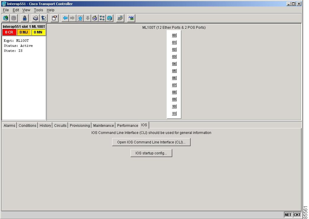This screenshot has height=219, width=309.
Task: Open the network view globe icon
Action: click(6, 18)
